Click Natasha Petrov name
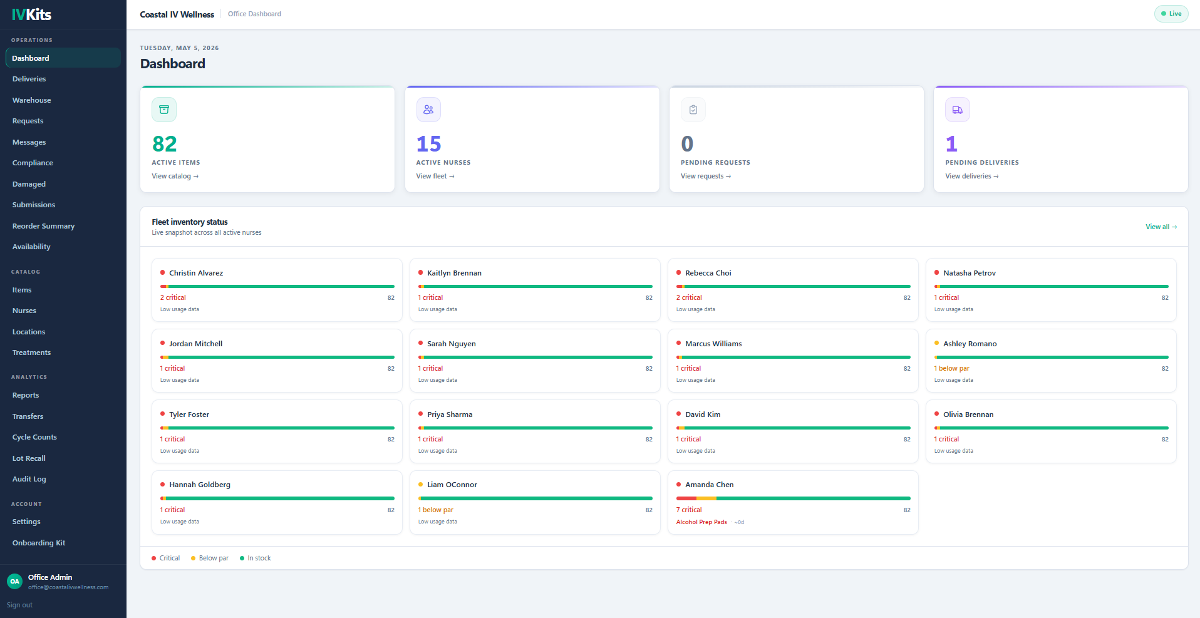1200x618 pixels. 970,273
